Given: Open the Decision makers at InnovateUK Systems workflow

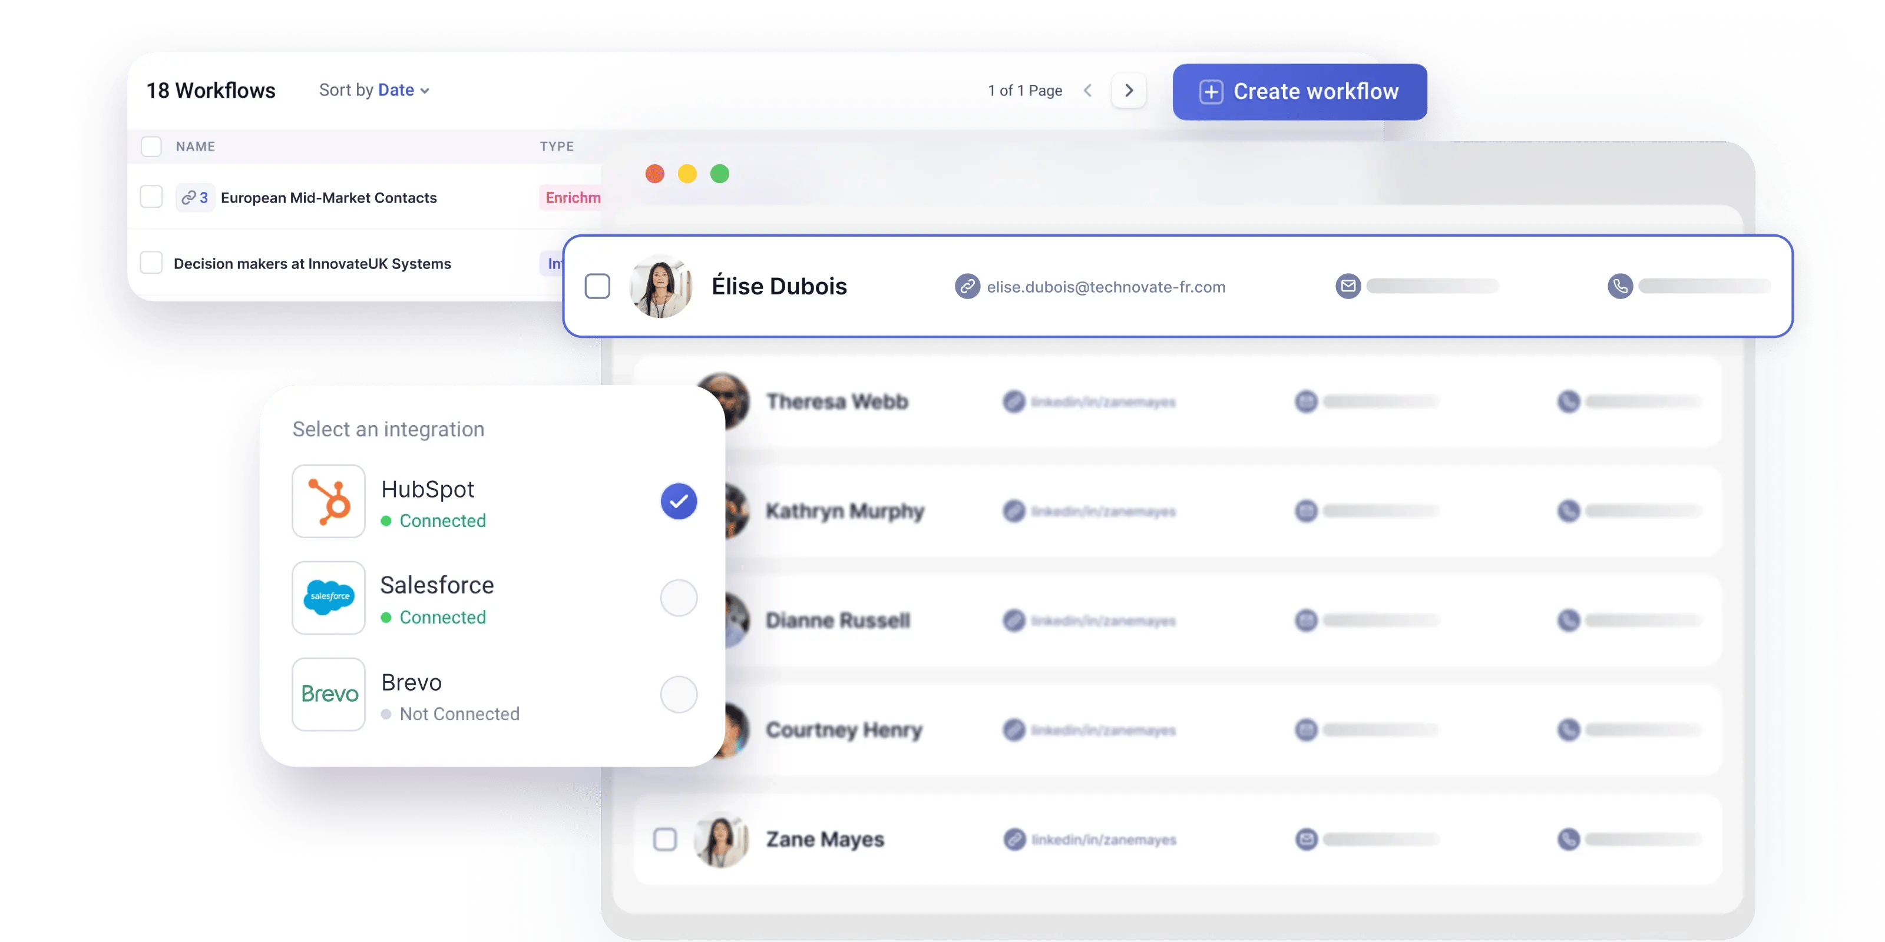Looking at the screenshot, I should [312, 263].
